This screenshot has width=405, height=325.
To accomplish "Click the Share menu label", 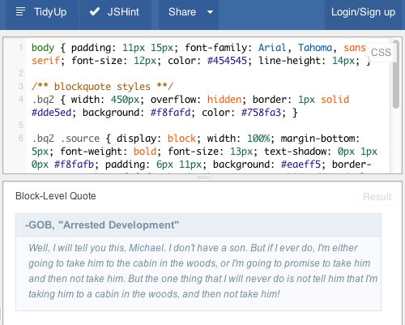I will (x=182, y=12).
